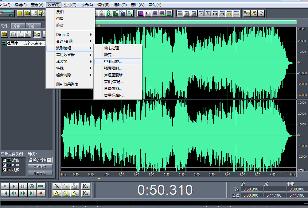
Task: Click the toolbar icon labeled 0:15
Action: (215, 13)
